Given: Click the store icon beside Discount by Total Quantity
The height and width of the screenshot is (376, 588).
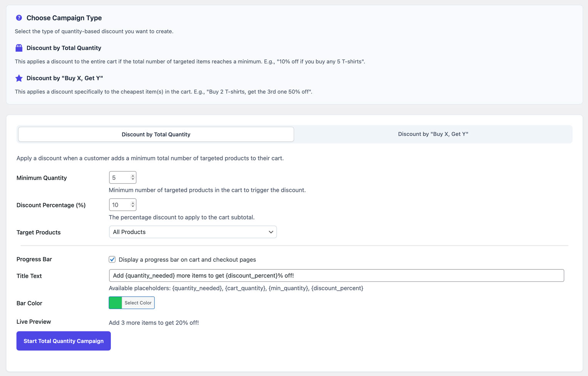Looking at the screenshot, I should point(19,48).
